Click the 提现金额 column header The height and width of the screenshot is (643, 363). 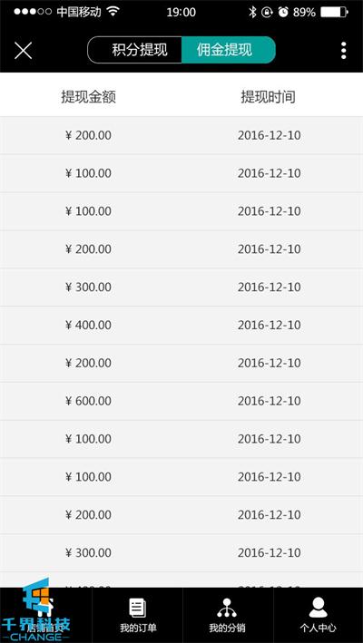click(88, 97)
